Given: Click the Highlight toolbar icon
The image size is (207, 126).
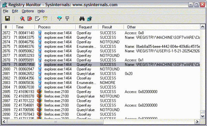Looking at the screenshot, I should (x=67, y=19).
